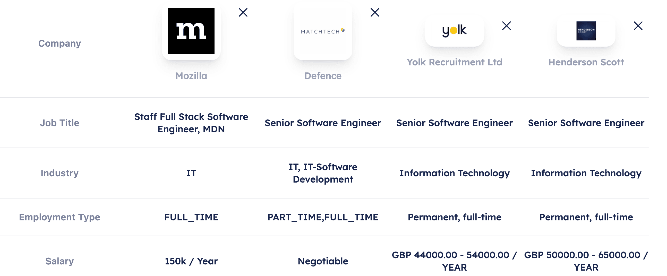
Task: Click the Henderson Scott company name
Action: [586, 62]
